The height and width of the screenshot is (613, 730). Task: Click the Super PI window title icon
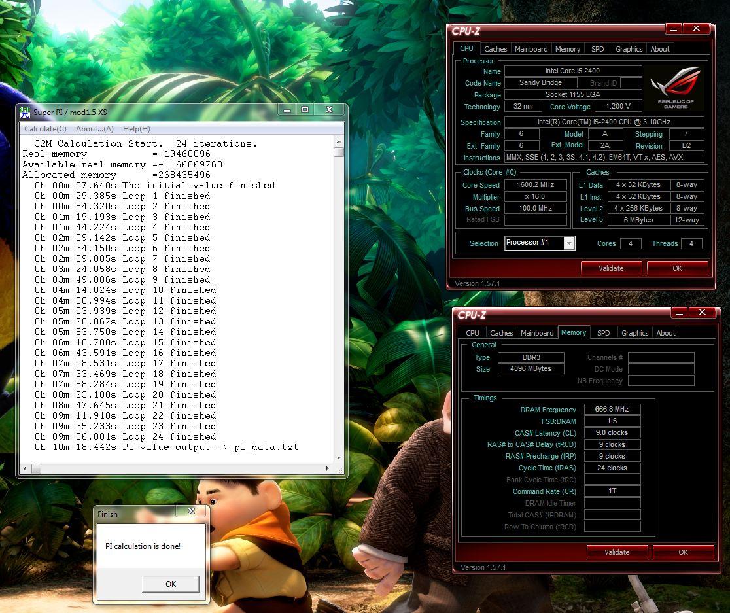tap(25, 112)
